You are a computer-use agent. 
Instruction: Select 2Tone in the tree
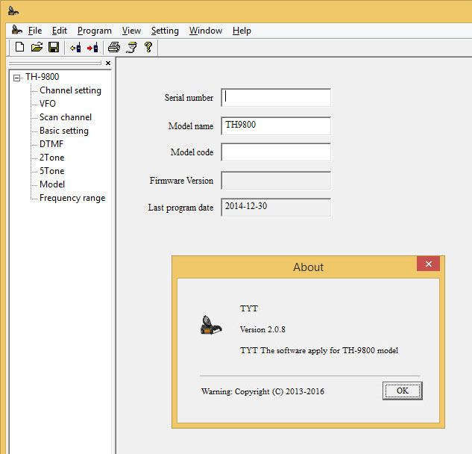(x=51, y=158)
